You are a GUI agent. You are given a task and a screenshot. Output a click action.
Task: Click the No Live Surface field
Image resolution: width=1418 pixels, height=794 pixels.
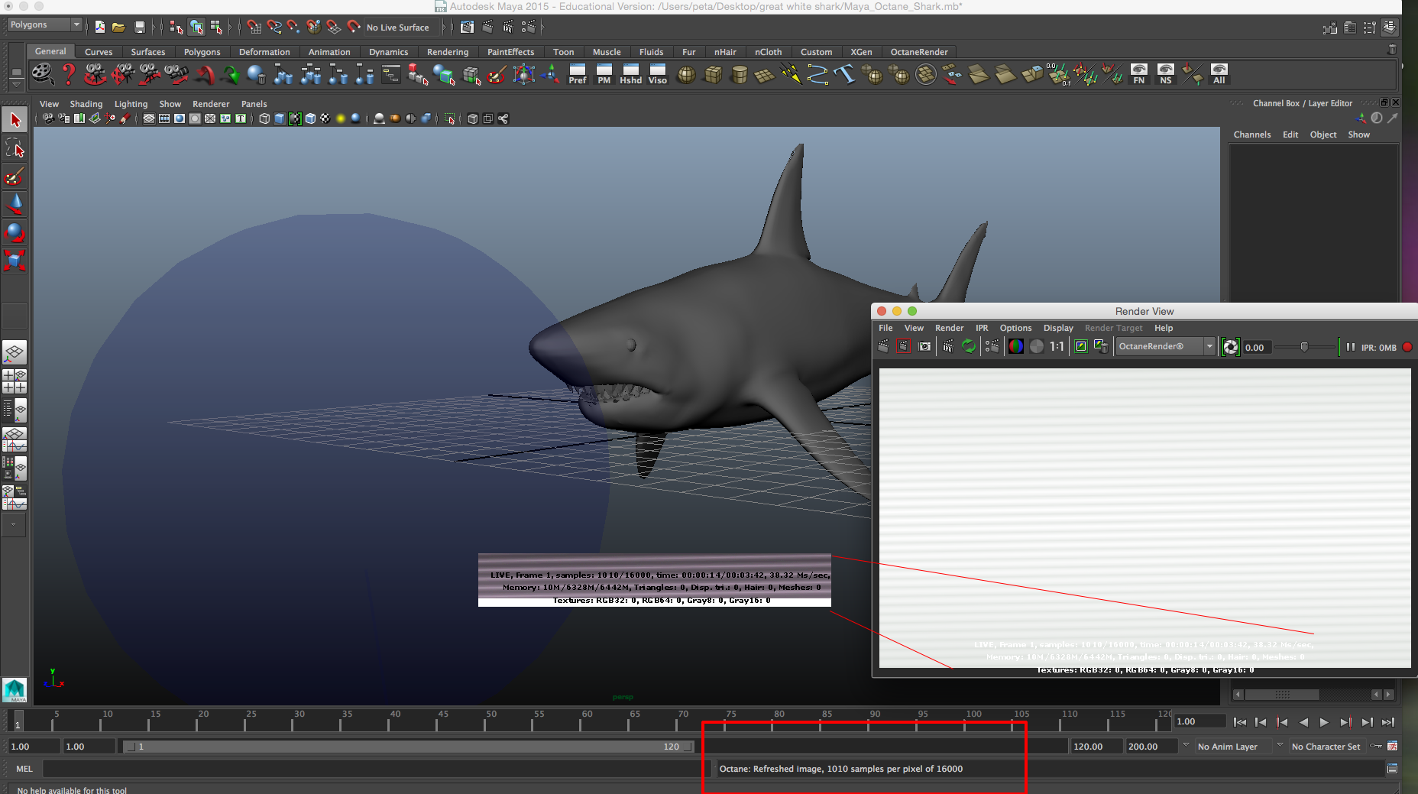click(403, 28)
